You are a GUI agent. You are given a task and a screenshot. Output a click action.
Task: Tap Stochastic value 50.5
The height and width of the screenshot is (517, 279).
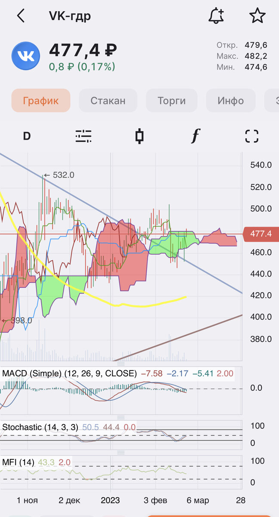90,427
